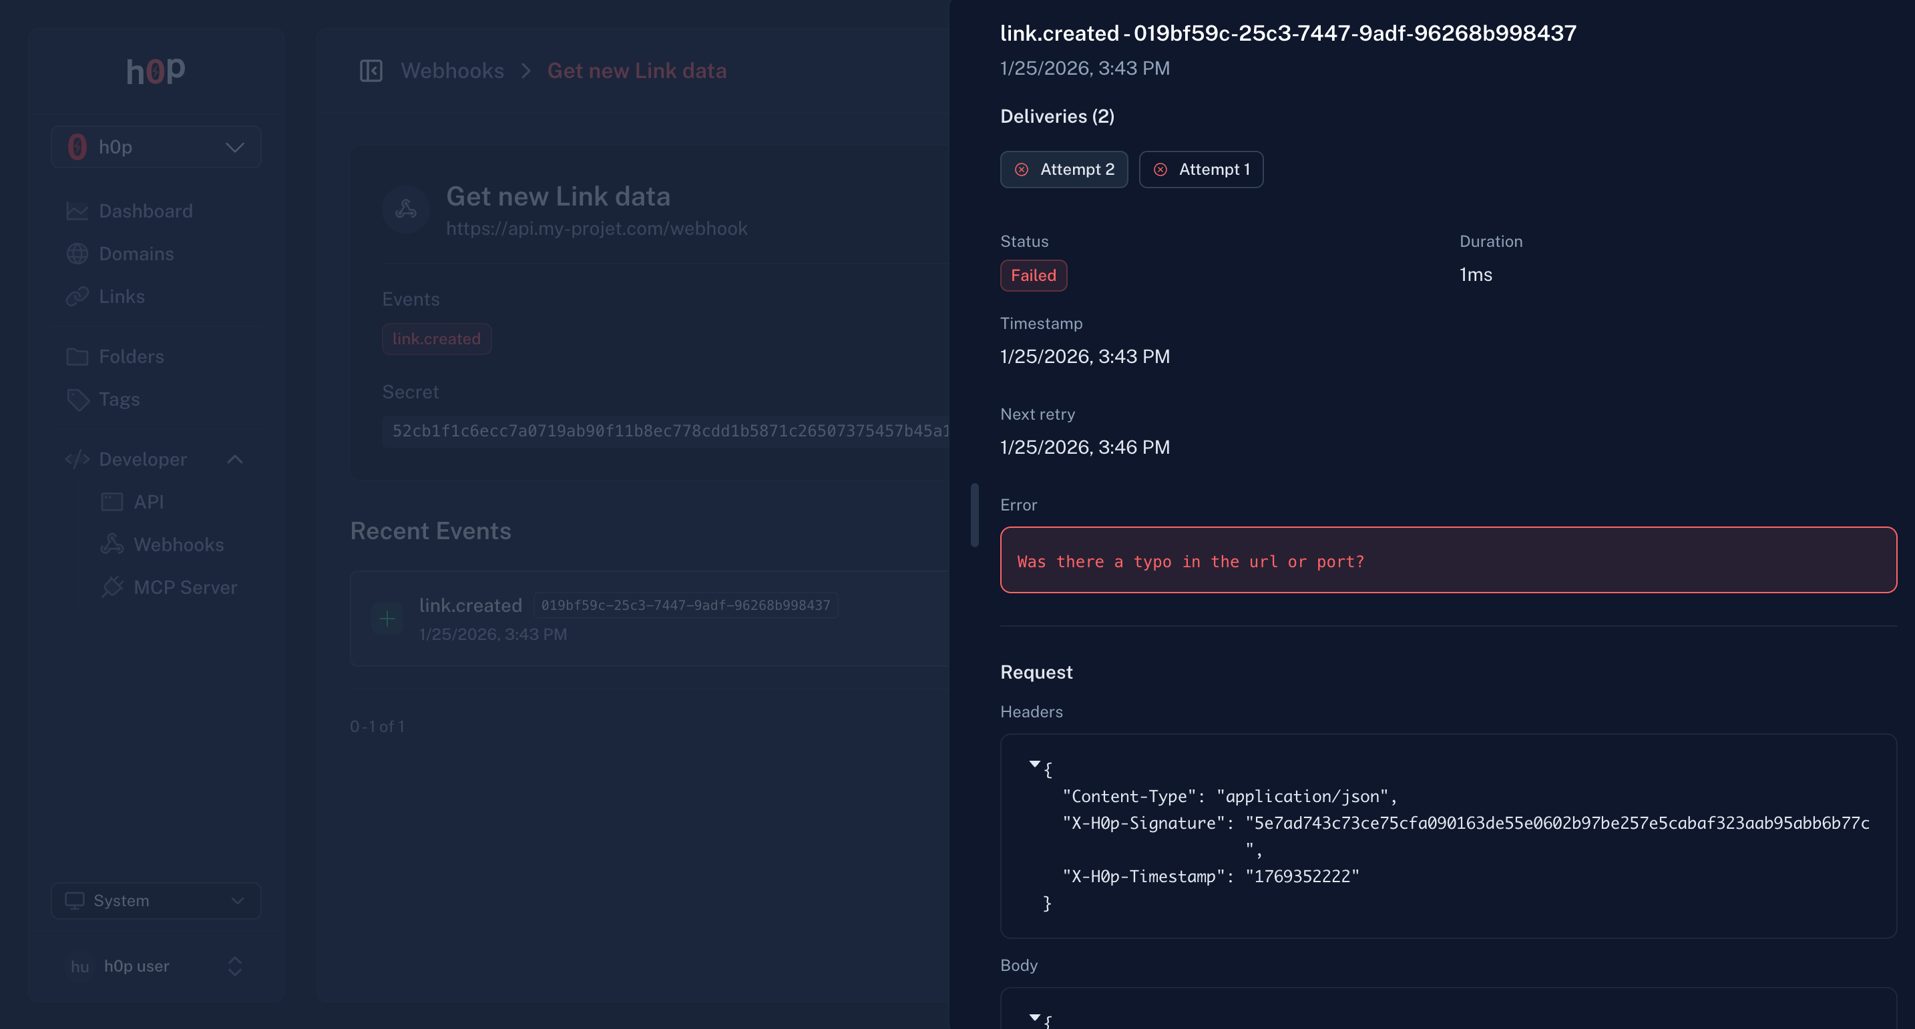Click the 1ms duration value
The height and width of the screenshot is (1029, 1915).
(1475, 275)
